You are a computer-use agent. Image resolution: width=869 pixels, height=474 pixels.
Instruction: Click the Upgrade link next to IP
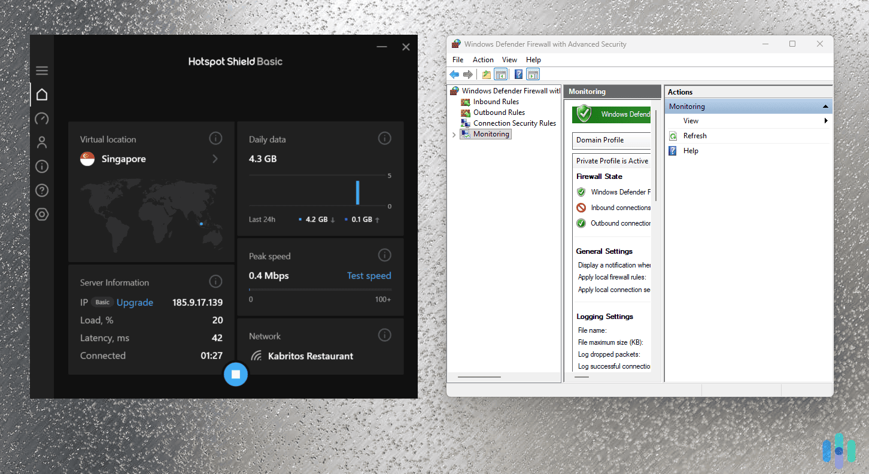[135, 302]
